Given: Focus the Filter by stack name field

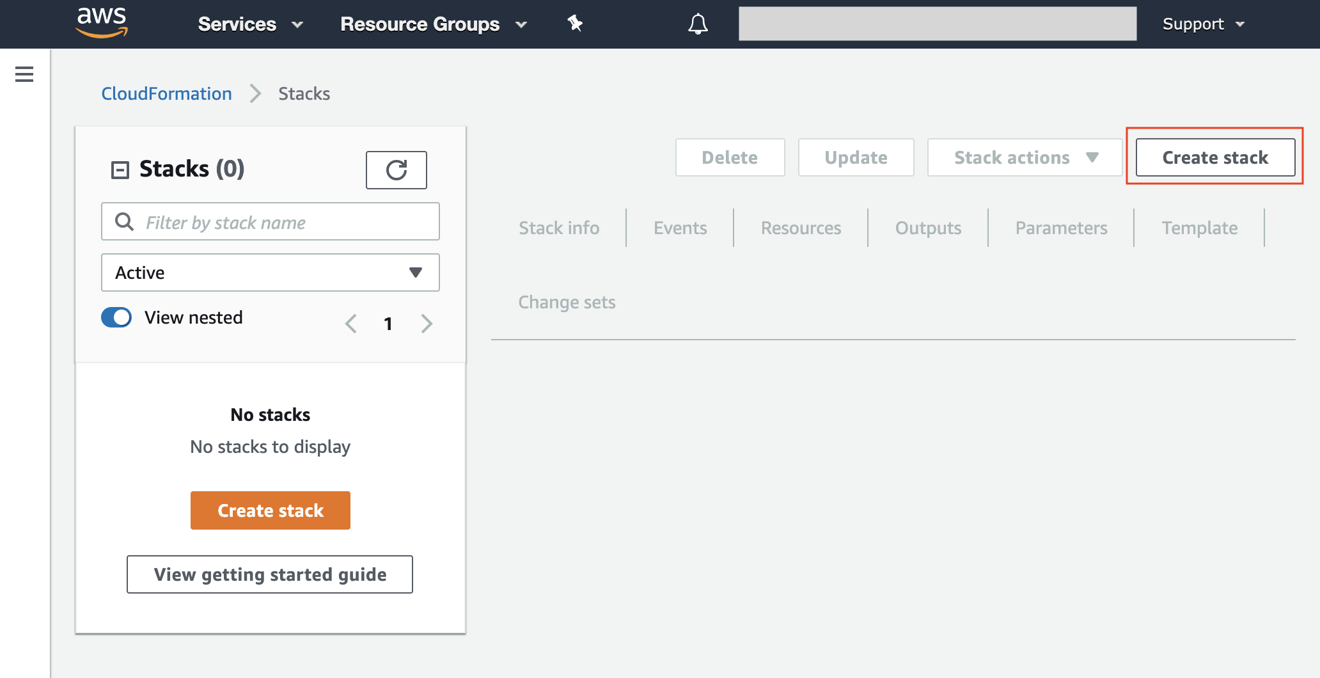Looking at the screenshot, I should click(x=271, y=221).
